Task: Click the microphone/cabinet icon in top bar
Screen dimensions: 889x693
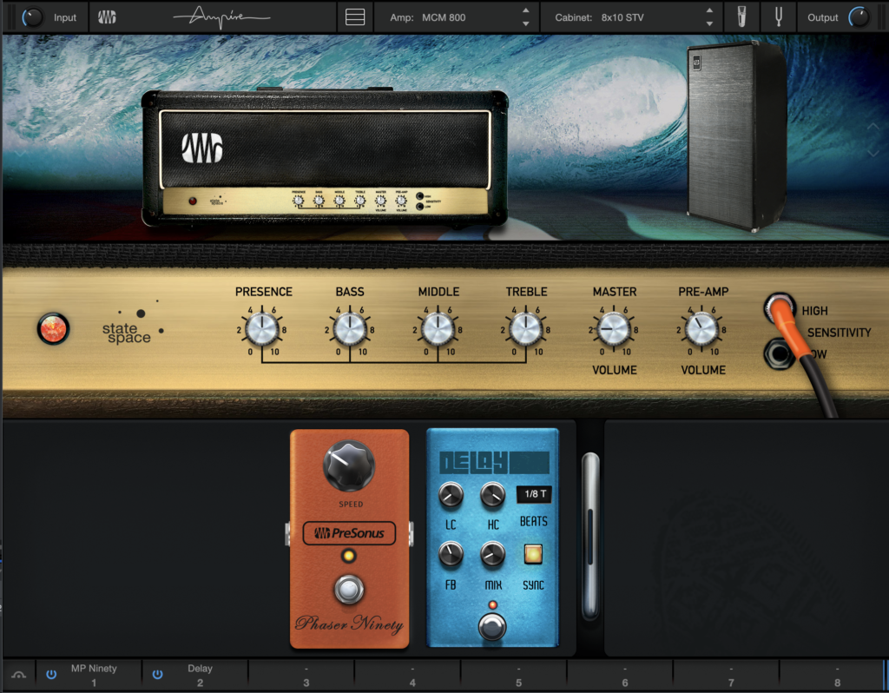Action: click(741, 17)
